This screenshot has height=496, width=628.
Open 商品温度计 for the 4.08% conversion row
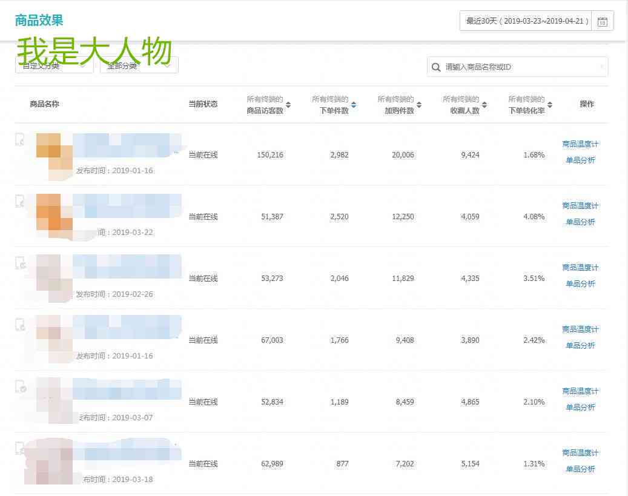pyautogui.click(x=580, y=205)
